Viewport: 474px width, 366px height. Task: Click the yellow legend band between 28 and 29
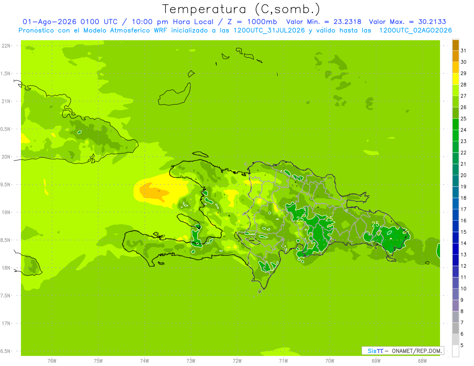tap(455, 79)
